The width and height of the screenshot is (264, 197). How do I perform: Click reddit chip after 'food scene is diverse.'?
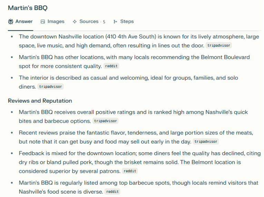click(112, 192)
